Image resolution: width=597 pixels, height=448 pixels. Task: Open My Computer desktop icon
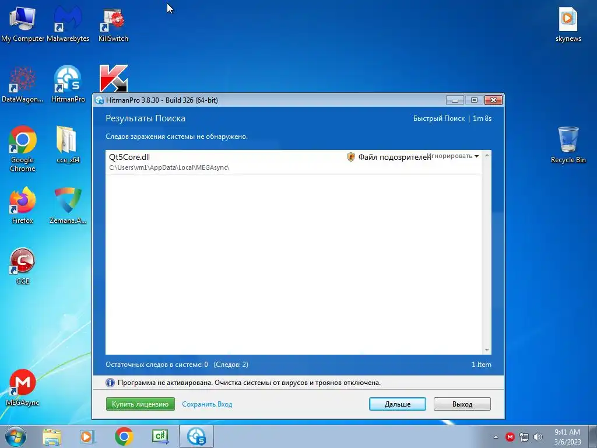coord(23,24)
